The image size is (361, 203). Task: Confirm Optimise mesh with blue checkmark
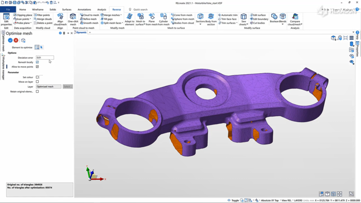[x=10, y=40]
